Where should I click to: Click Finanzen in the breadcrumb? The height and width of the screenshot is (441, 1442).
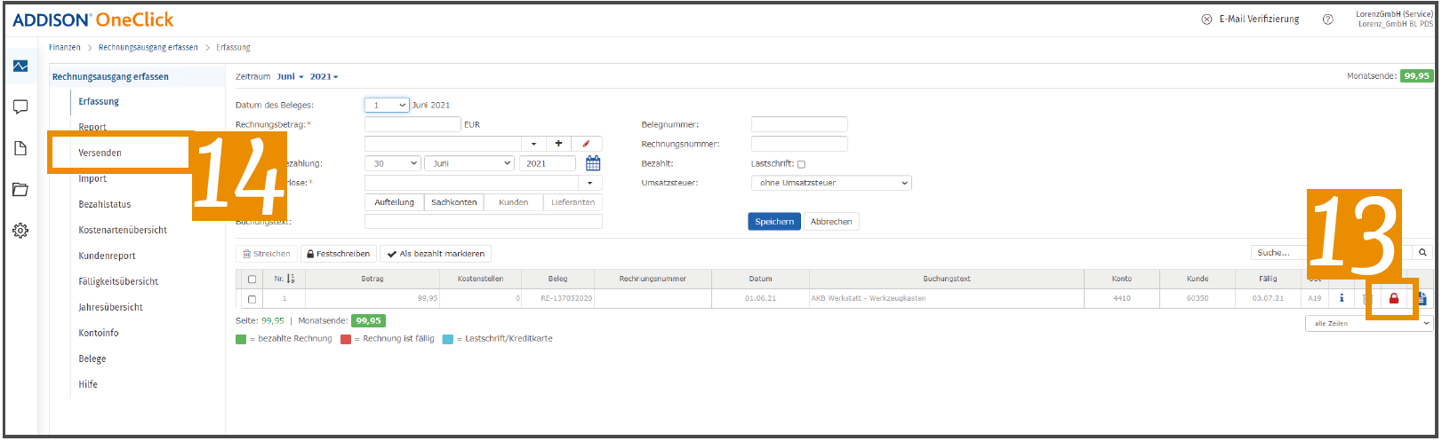pos(65,47)
